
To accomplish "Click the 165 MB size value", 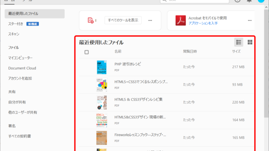I will point(238,138).
